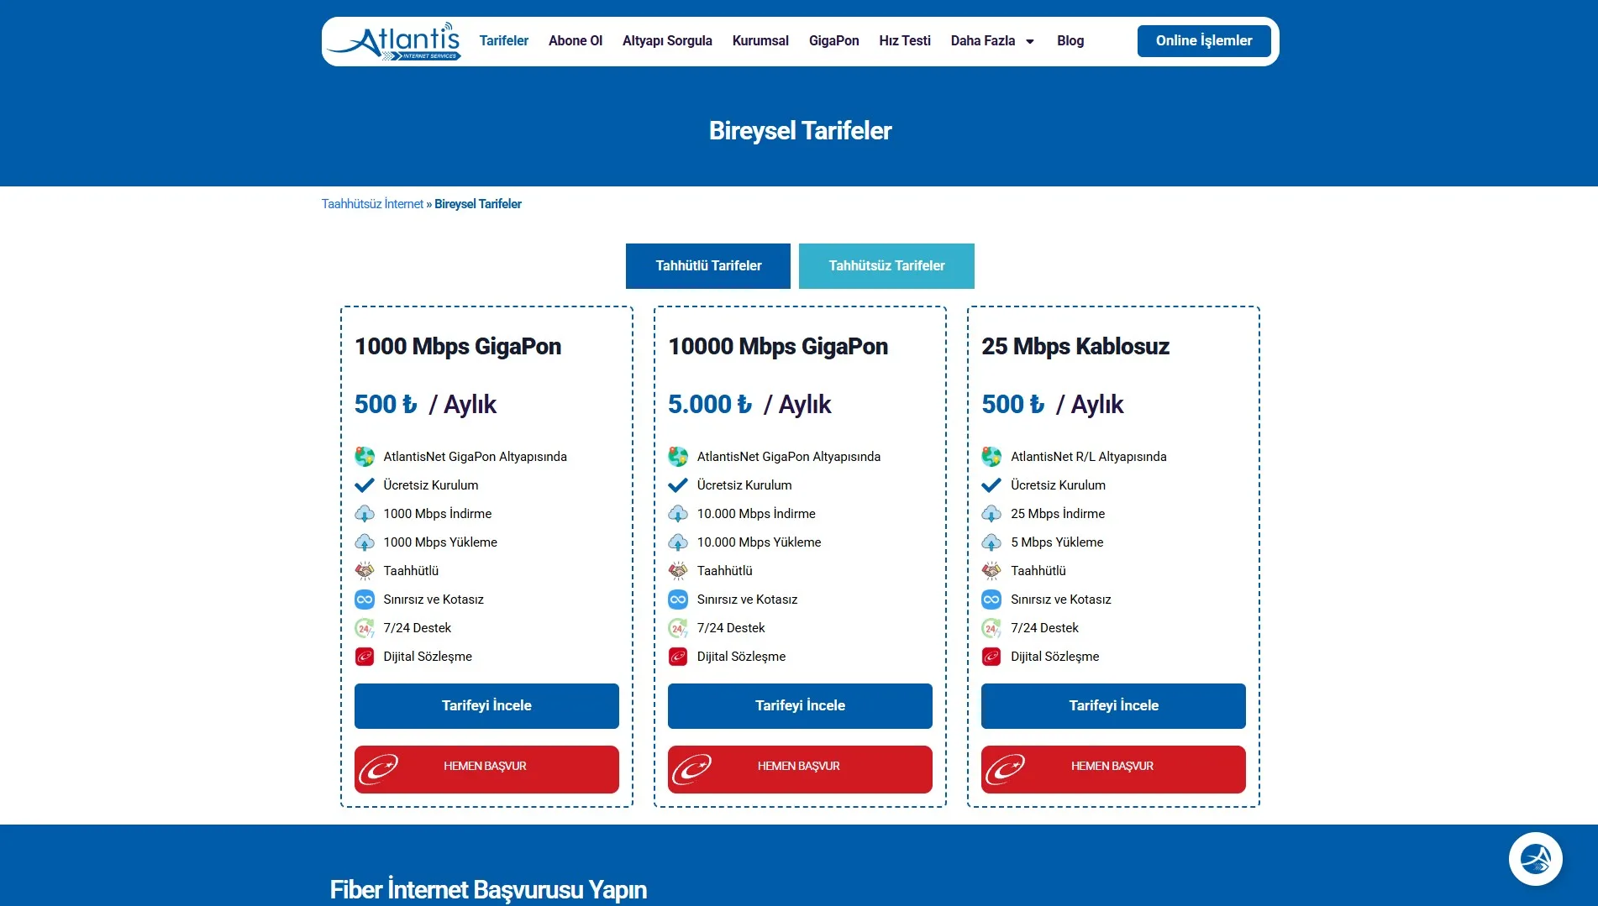Follow the Taahhütsüz İnternet breadcrumb link
The width and height of the screenshot is (1598, 906).
click(x=372, y=204)
